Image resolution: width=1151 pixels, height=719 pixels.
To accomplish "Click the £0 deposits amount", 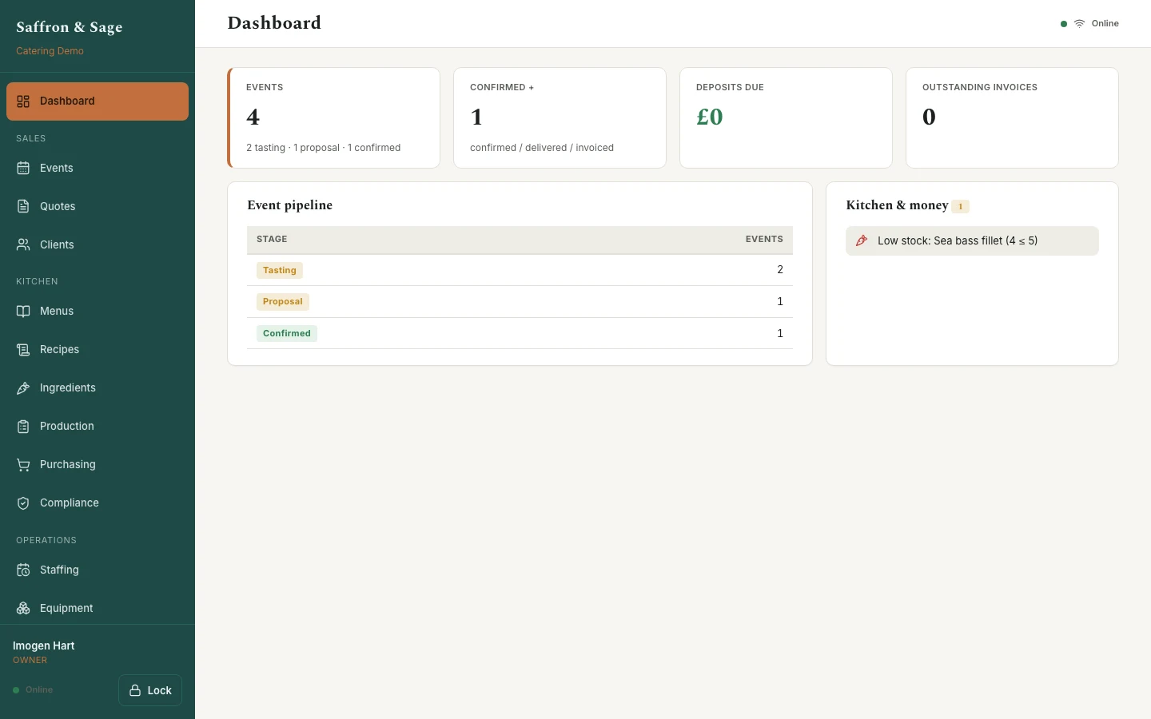I will [710, 117].
